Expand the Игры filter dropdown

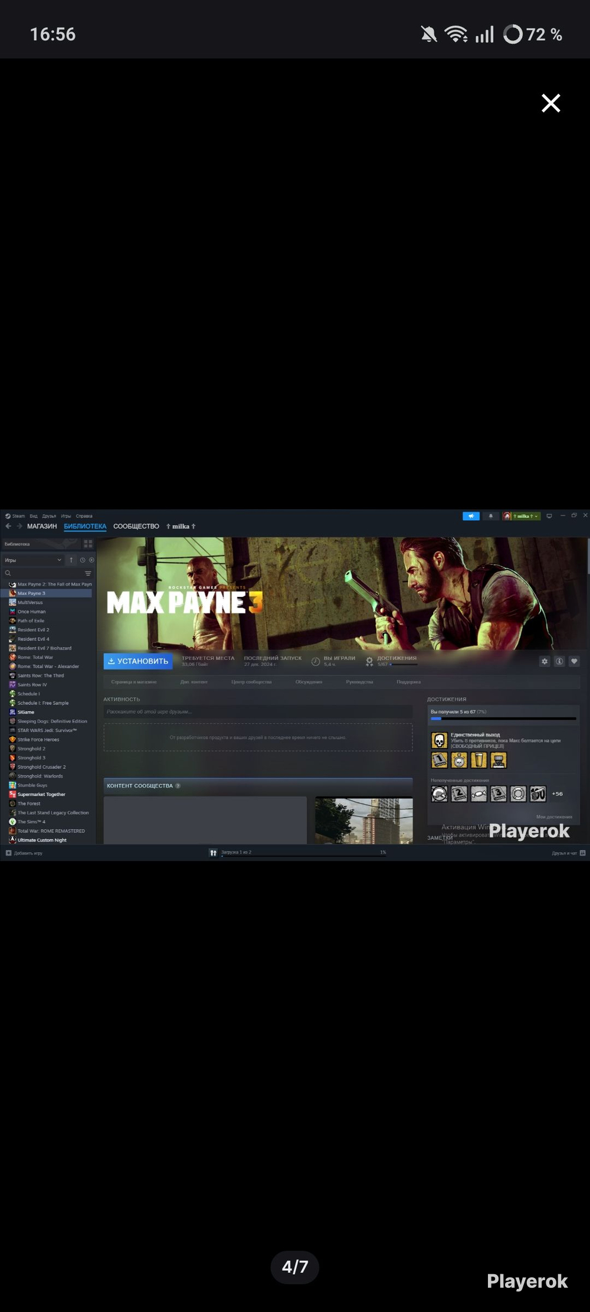pyautogui.click(x=33, y=560)
